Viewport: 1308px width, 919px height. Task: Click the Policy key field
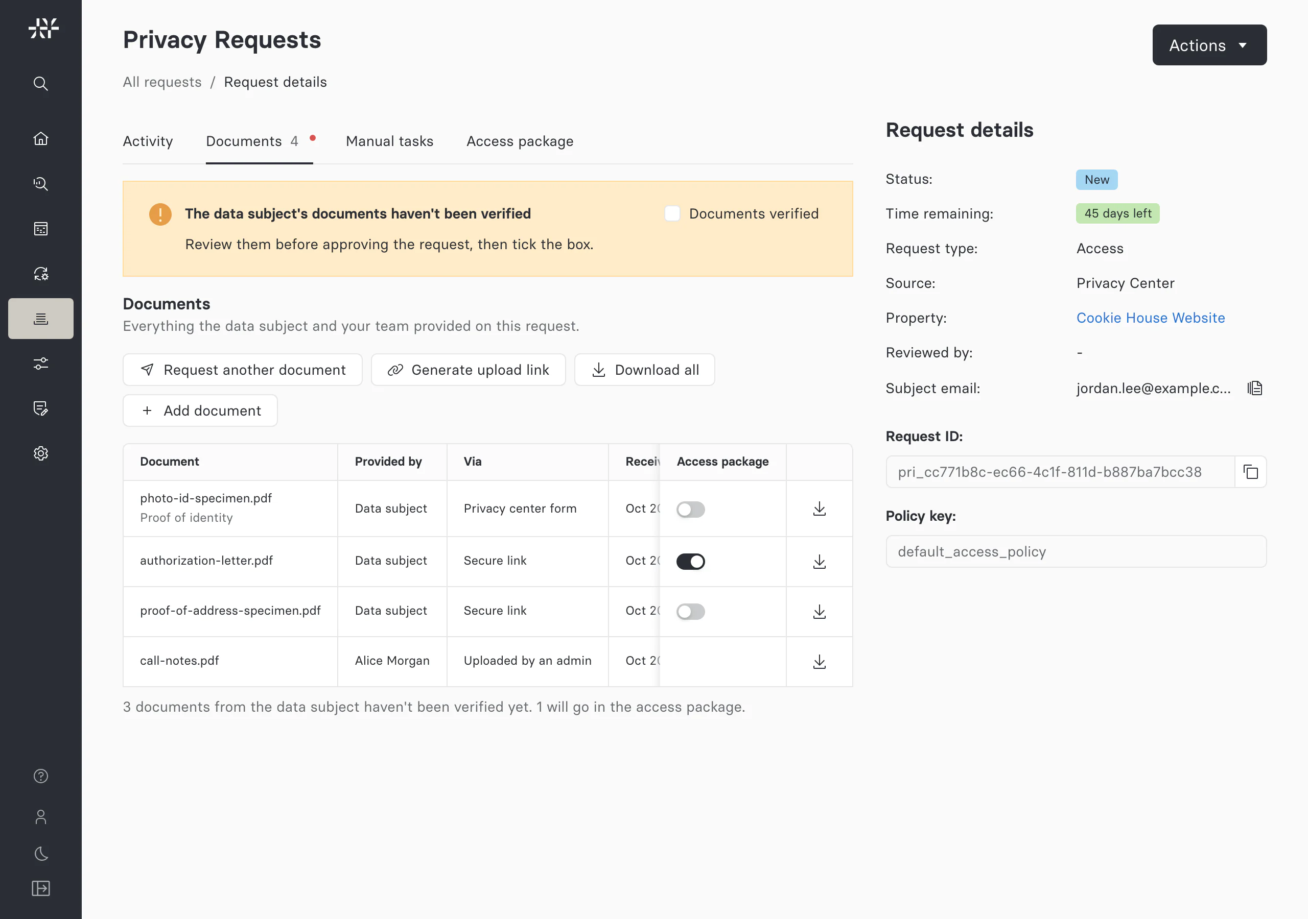(x=1076, y=552)
